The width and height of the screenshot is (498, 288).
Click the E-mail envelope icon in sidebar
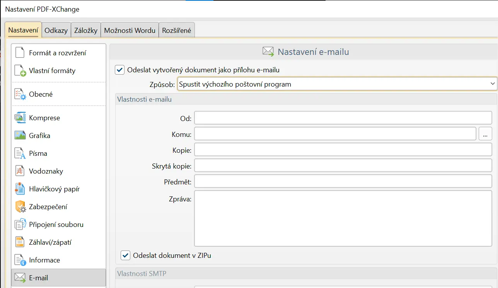20,278
